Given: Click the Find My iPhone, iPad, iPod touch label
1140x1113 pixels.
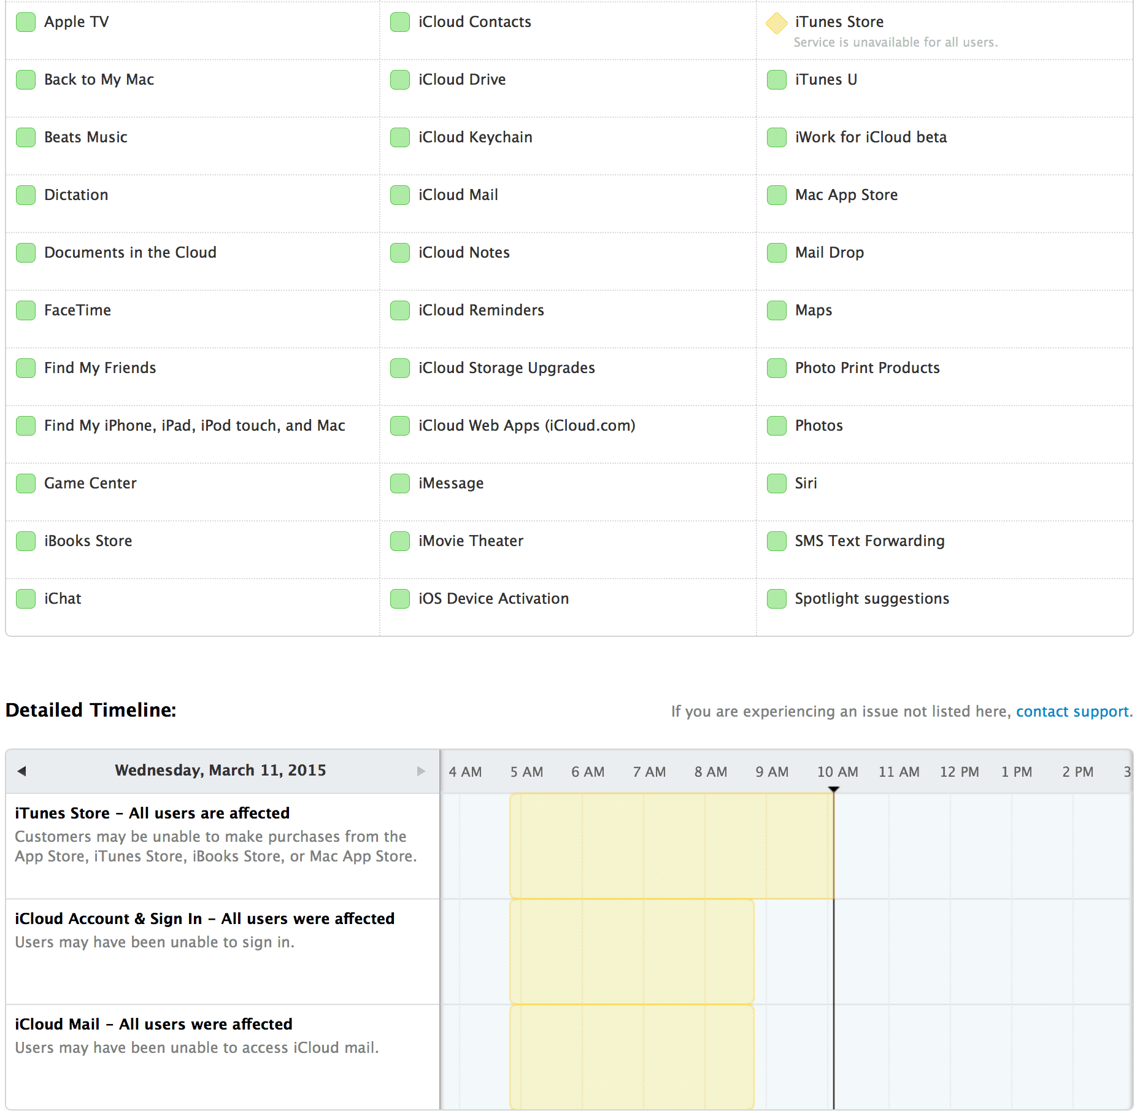Looking at the screenshot, I should point(194,426).
